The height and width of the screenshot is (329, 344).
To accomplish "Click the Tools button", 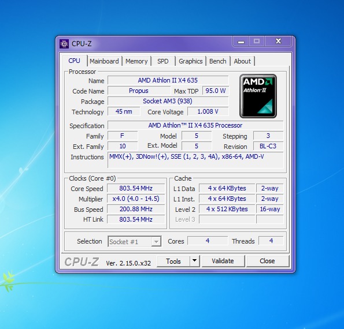I will [173, 261].
